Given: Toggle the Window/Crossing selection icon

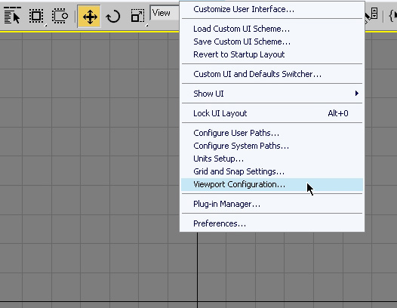Looking at the screenshot, I should click(x=60, y=16).
